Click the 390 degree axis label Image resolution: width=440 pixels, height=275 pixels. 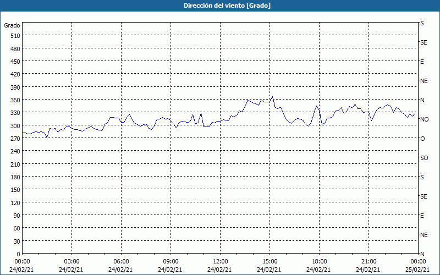point(16,87)
